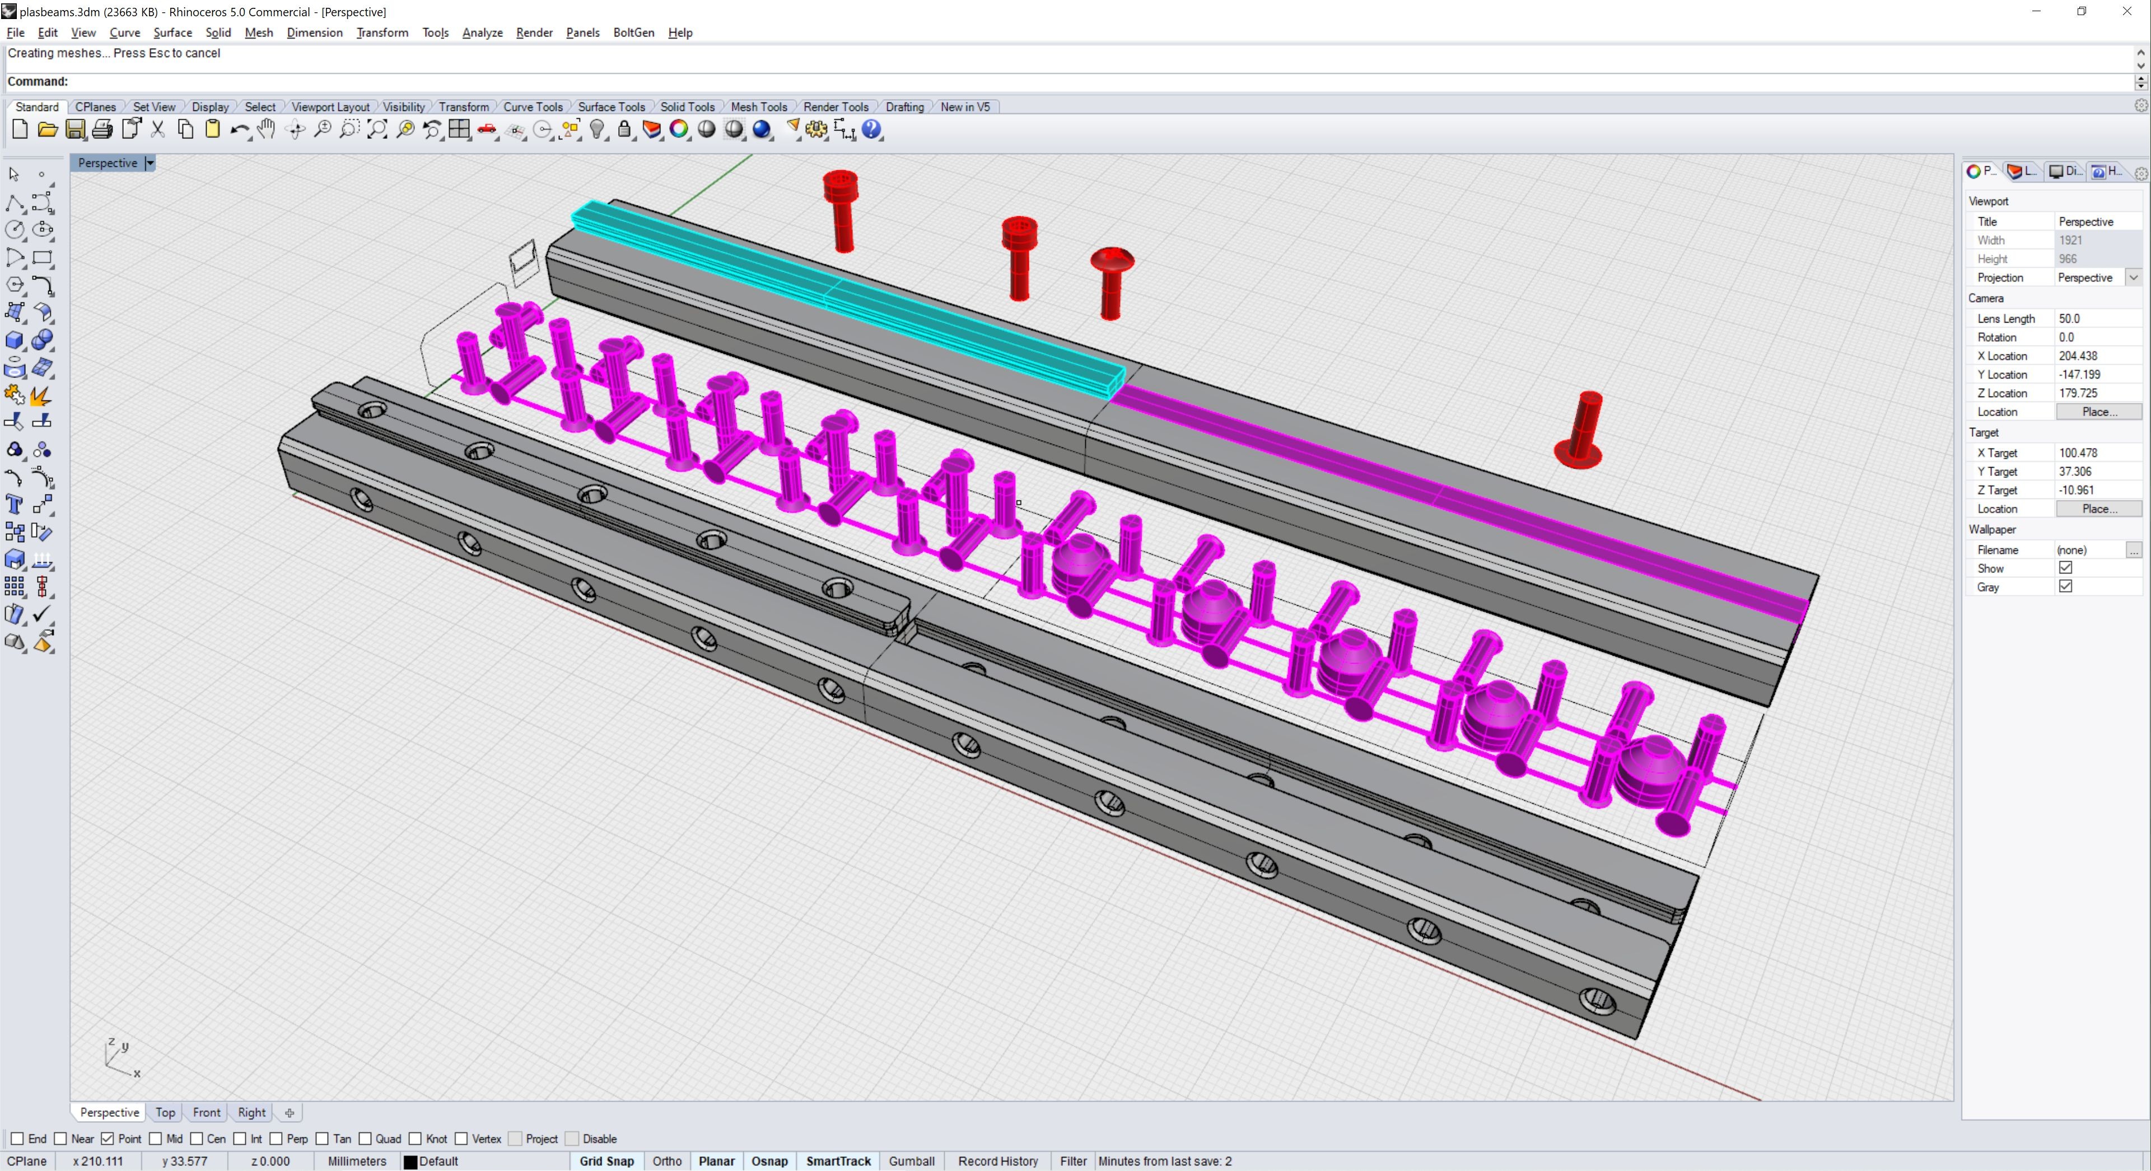Viewport: 2151px width, 1171px height.
Task: Open the Projection dropdown in properties
Action: [x=2134, y=277]
